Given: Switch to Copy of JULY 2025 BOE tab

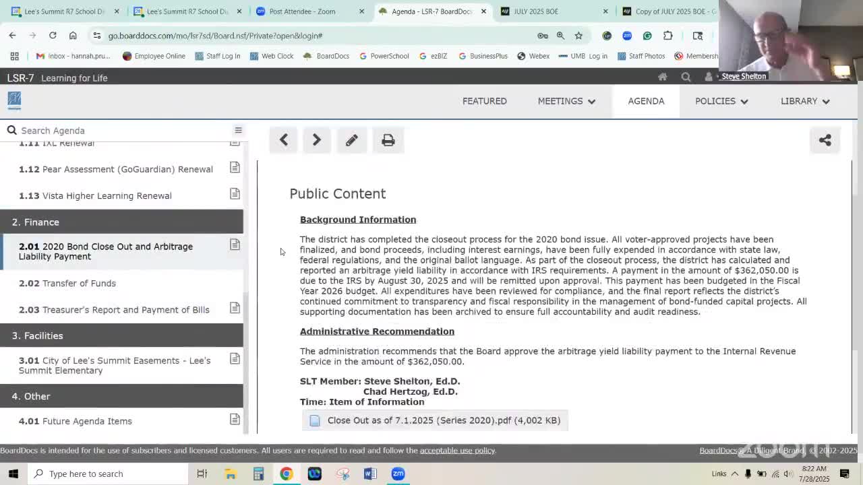Looking at the screenshot, I should click(669, 11).
